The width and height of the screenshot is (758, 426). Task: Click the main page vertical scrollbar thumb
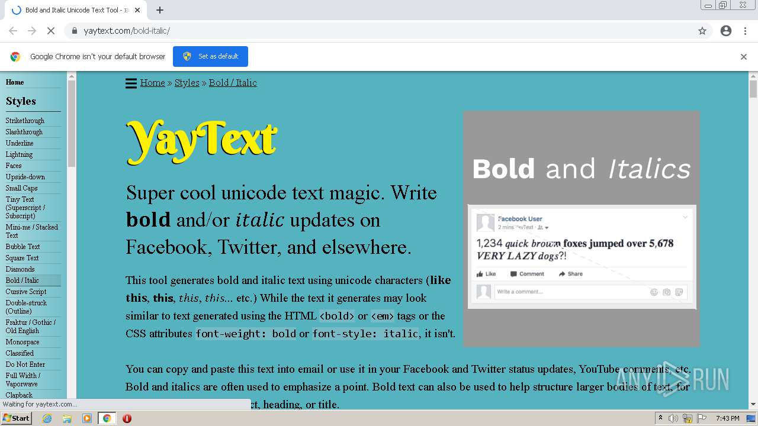(753, 89)
